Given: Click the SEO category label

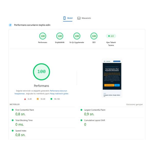Looking at the screenshot, I should click(94, 42).
